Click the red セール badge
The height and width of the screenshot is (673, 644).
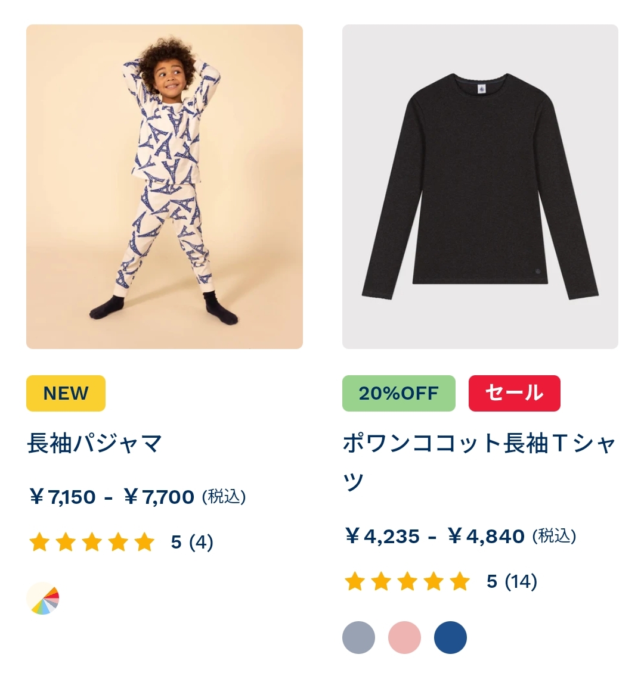click(514, 393)
